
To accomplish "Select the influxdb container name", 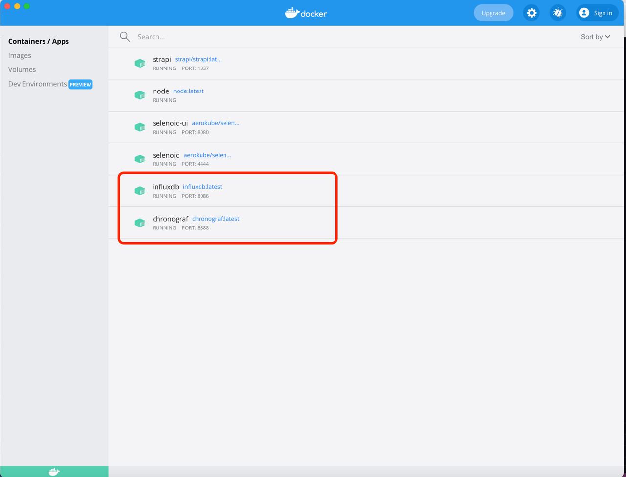I will tap(166, 186).
